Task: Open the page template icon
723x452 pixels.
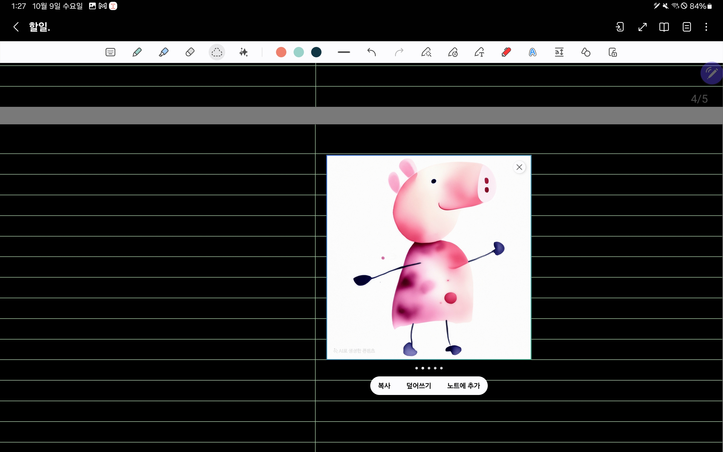Action: (x=687, y=27)
